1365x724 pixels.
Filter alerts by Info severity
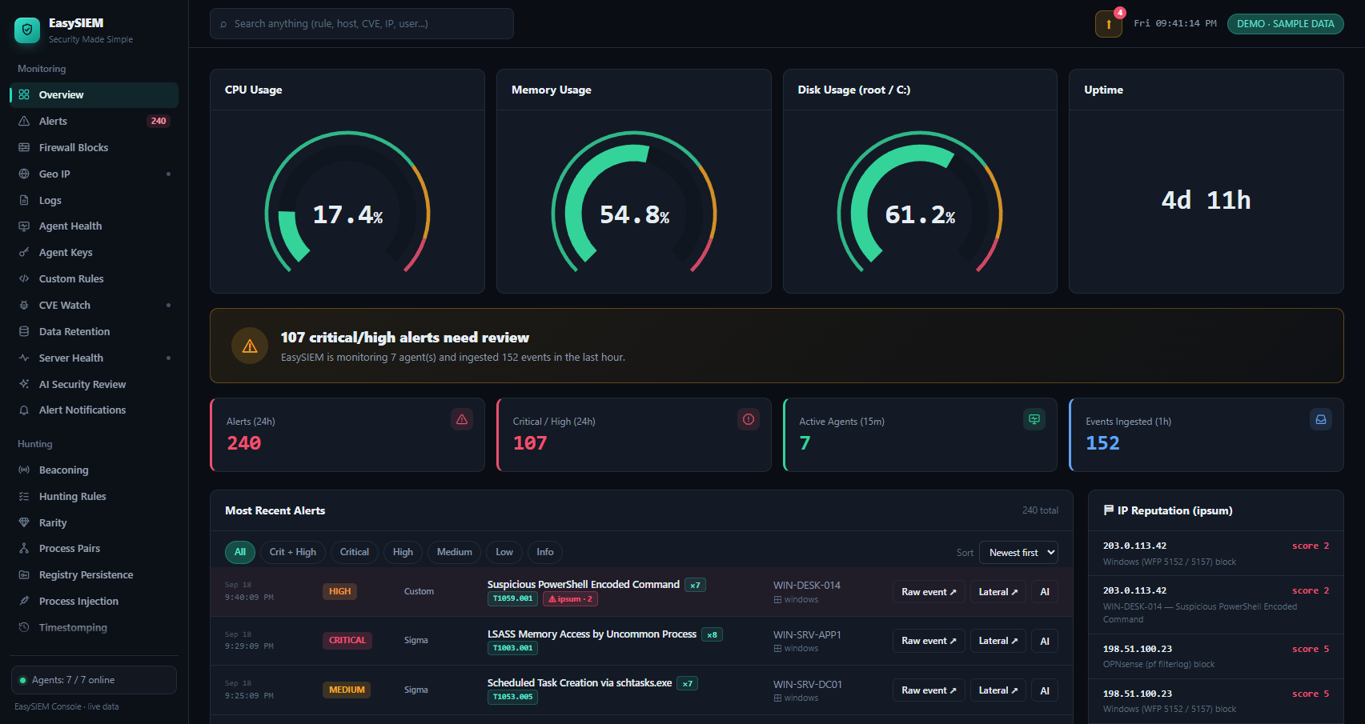click(x=545, y=552)
